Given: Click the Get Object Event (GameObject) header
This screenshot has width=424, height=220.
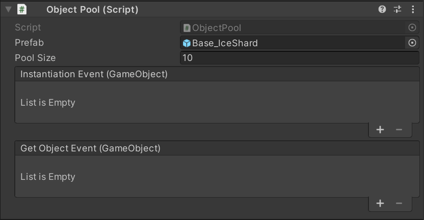Looking at the screenshot, I should (90, 148).
